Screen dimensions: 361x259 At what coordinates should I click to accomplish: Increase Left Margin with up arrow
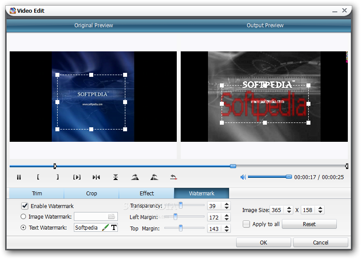tap(226, 215)
